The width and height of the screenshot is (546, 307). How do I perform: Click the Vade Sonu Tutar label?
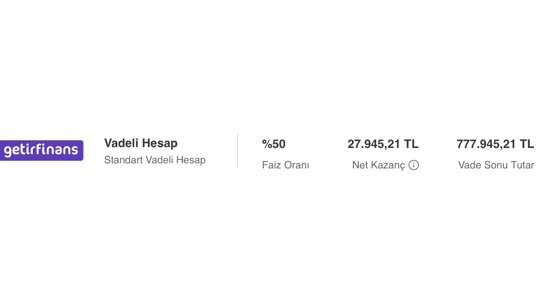[496, 165]
